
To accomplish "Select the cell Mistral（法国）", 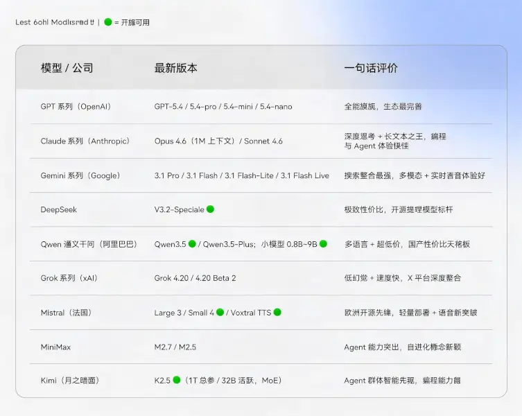I will pos(67,313).
